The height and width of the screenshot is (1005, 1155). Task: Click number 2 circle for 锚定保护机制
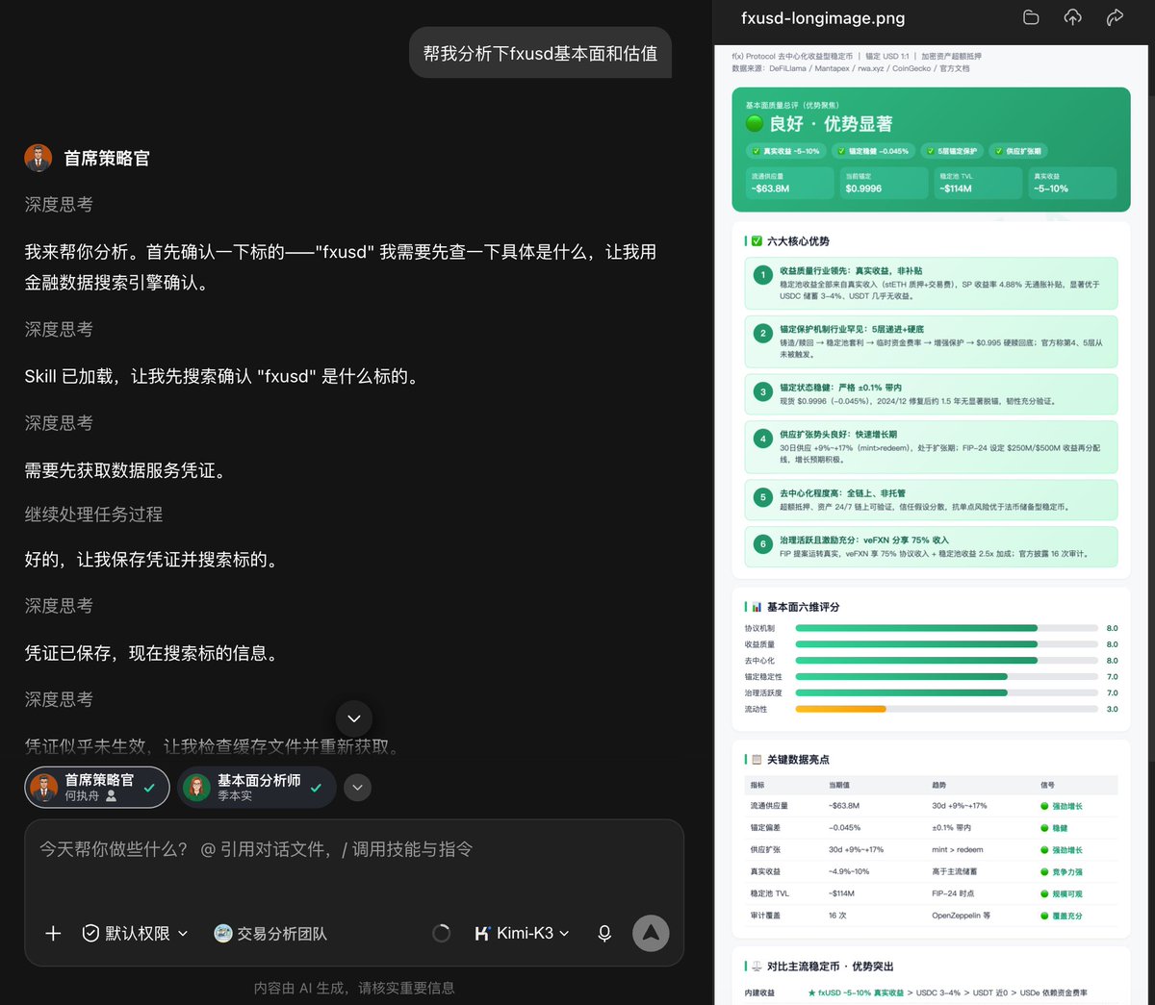[763, 334]
